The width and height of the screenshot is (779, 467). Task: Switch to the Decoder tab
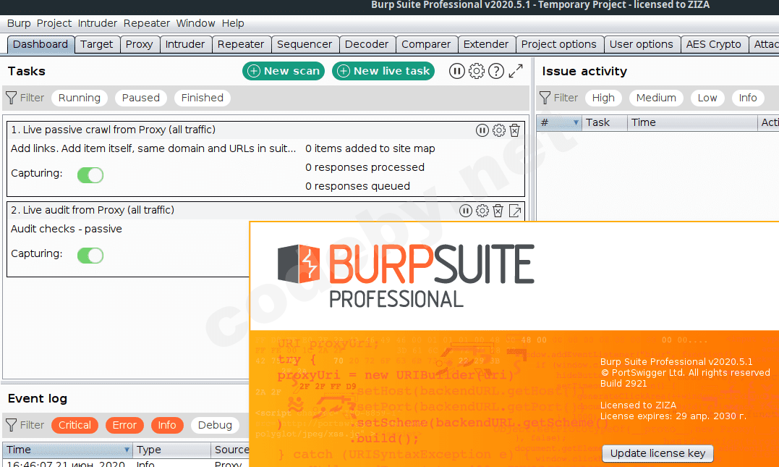pyautogui.click(x=367, y=44)
